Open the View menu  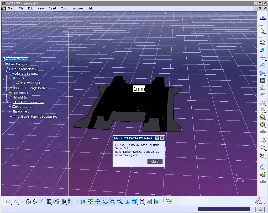(x=41, y=8)
